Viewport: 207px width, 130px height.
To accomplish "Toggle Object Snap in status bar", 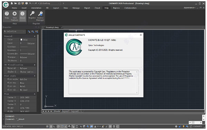I will [62, 127].
